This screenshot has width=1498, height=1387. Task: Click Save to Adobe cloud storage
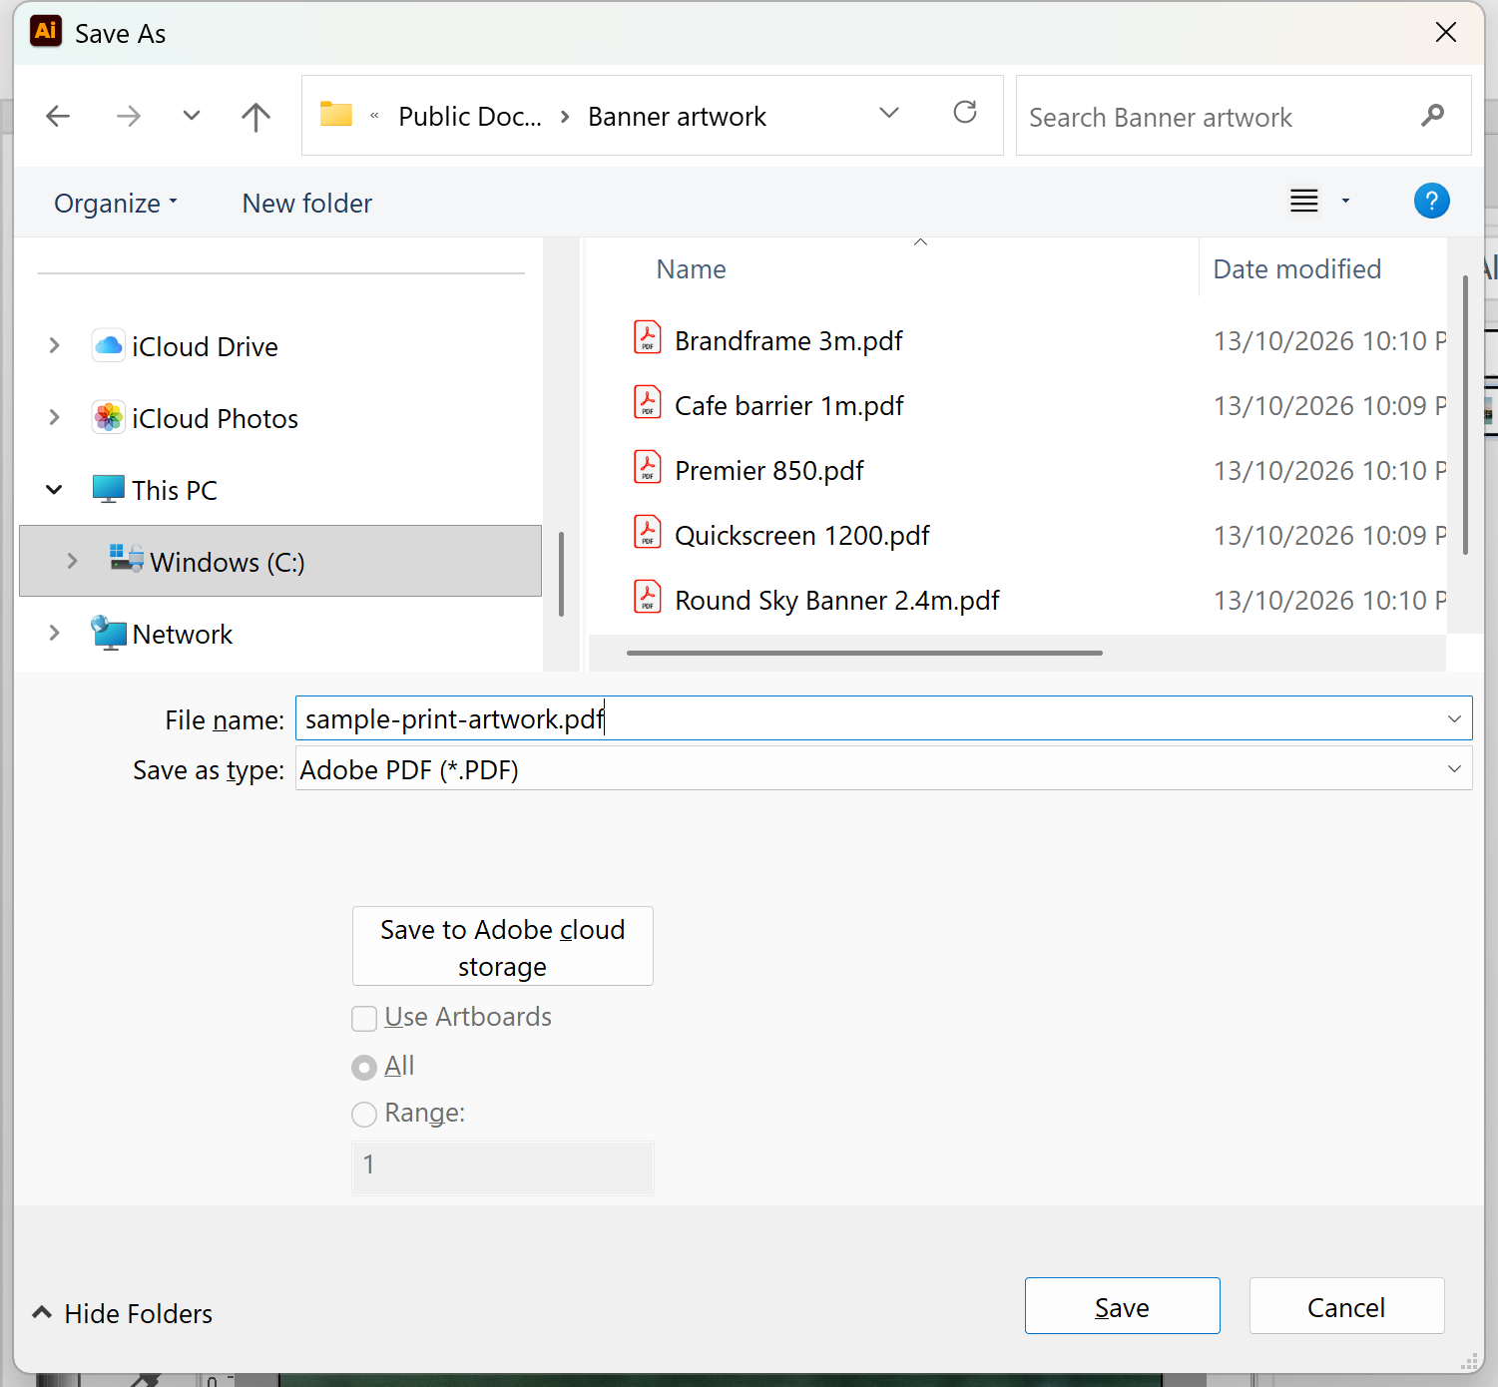503,946
